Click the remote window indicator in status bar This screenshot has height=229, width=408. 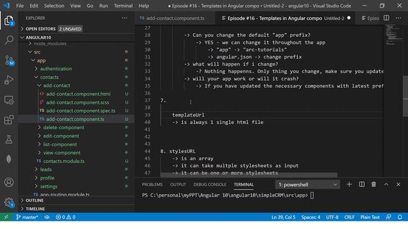point(6,217)
